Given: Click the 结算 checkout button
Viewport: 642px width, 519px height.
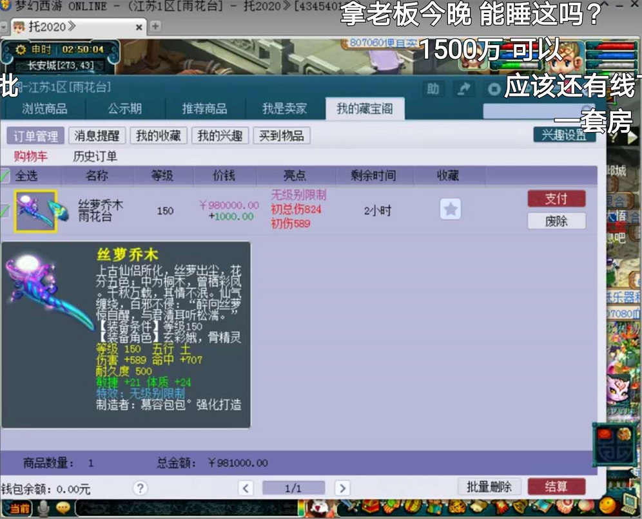Looking at the screenshot, I should click(x=557, y=487).
